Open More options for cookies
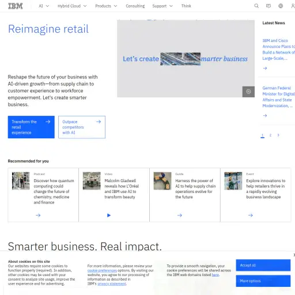 tap(263, 281)
